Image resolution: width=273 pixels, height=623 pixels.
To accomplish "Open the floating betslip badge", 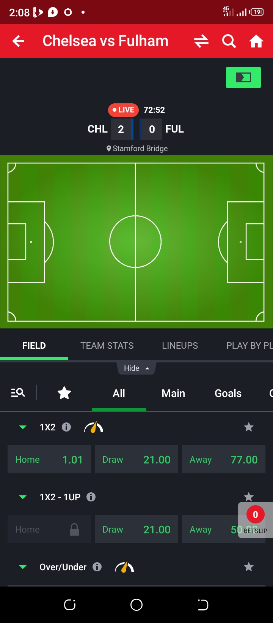I will [x=255, y=520].
